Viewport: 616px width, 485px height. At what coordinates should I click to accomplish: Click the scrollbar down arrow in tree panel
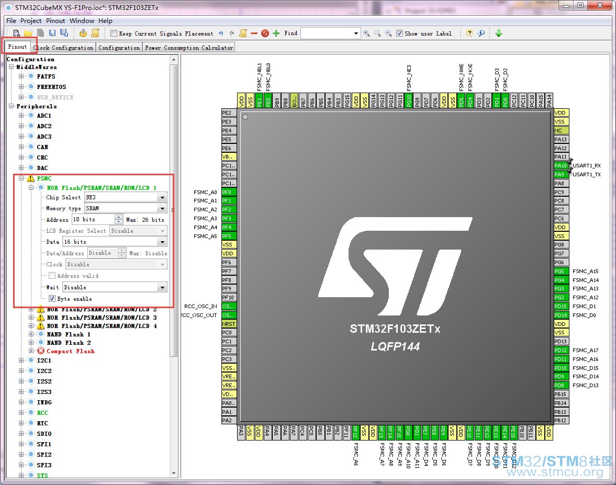[174, 473]
